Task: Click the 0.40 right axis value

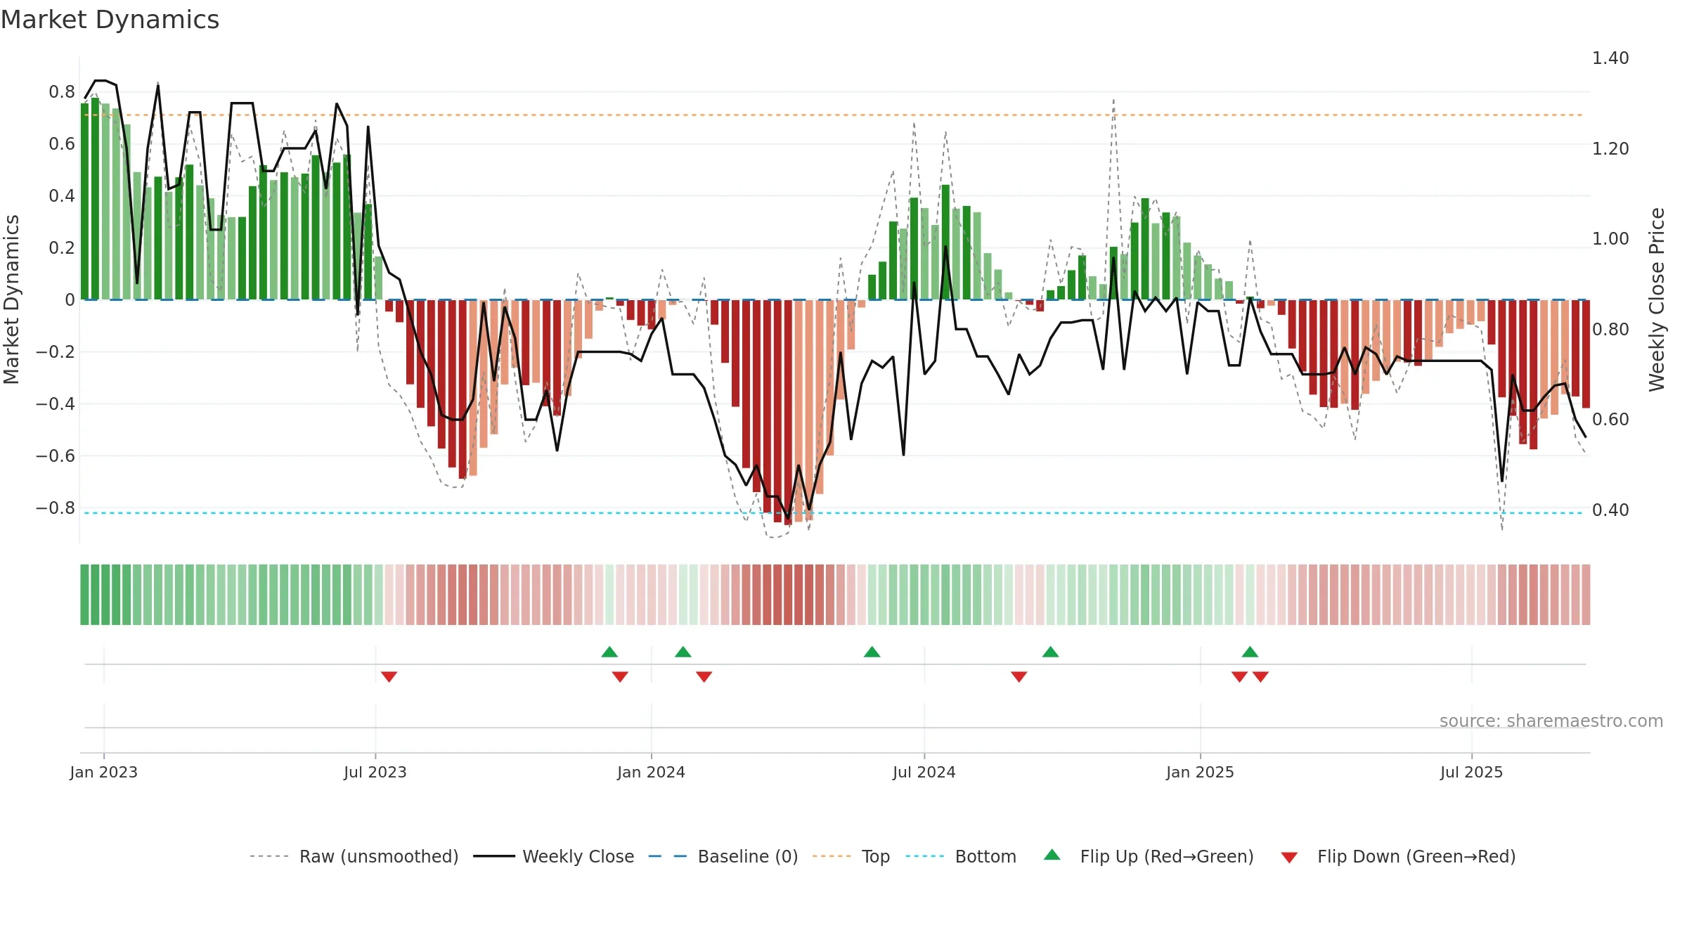Action: [x=1610, y=510]
